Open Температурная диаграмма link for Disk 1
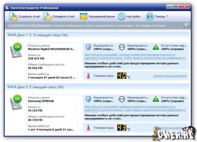Viewport: 197px width, 142px height. click(x=170, y=76)
